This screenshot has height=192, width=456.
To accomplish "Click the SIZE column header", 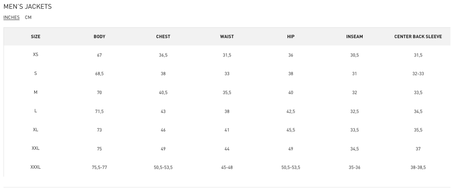I will (36, 36).
